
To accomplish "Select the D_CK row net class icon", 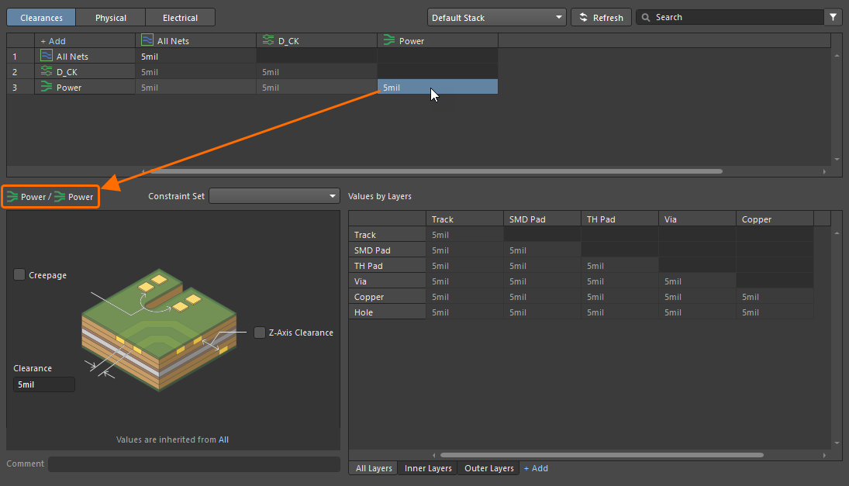I will (x=46, y=71).
